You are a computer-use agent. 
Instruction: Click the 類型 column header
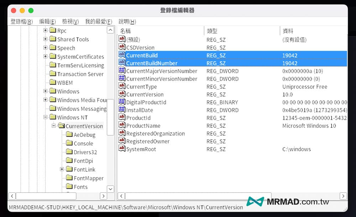pyautogui.click(x=212, y=31)
